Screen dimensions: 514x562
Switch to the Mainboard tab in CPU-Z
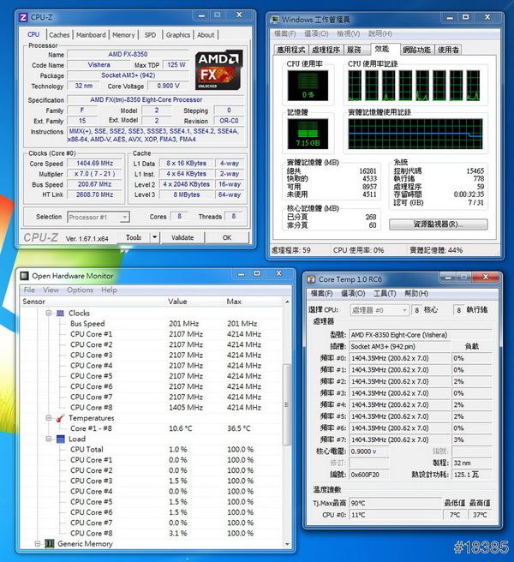(91, 35)
